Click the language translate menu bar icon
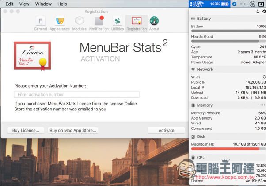The image size is (266, 186). (x=252, y=4)
